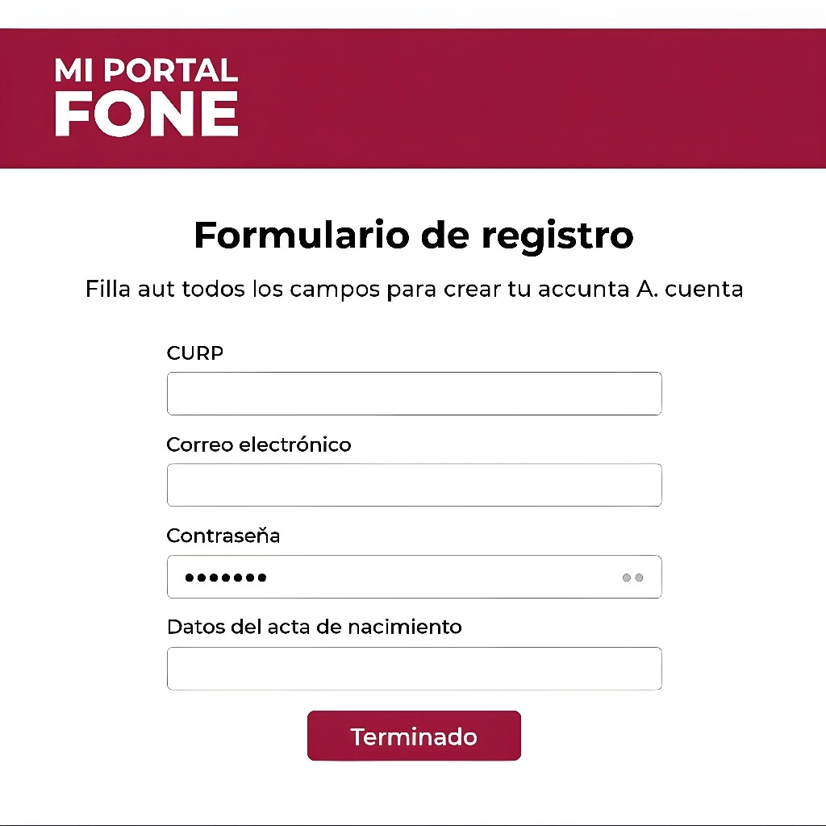Select the Correo electrónico label text
This screenshot has width=826, height=826.
click(258, 444)
